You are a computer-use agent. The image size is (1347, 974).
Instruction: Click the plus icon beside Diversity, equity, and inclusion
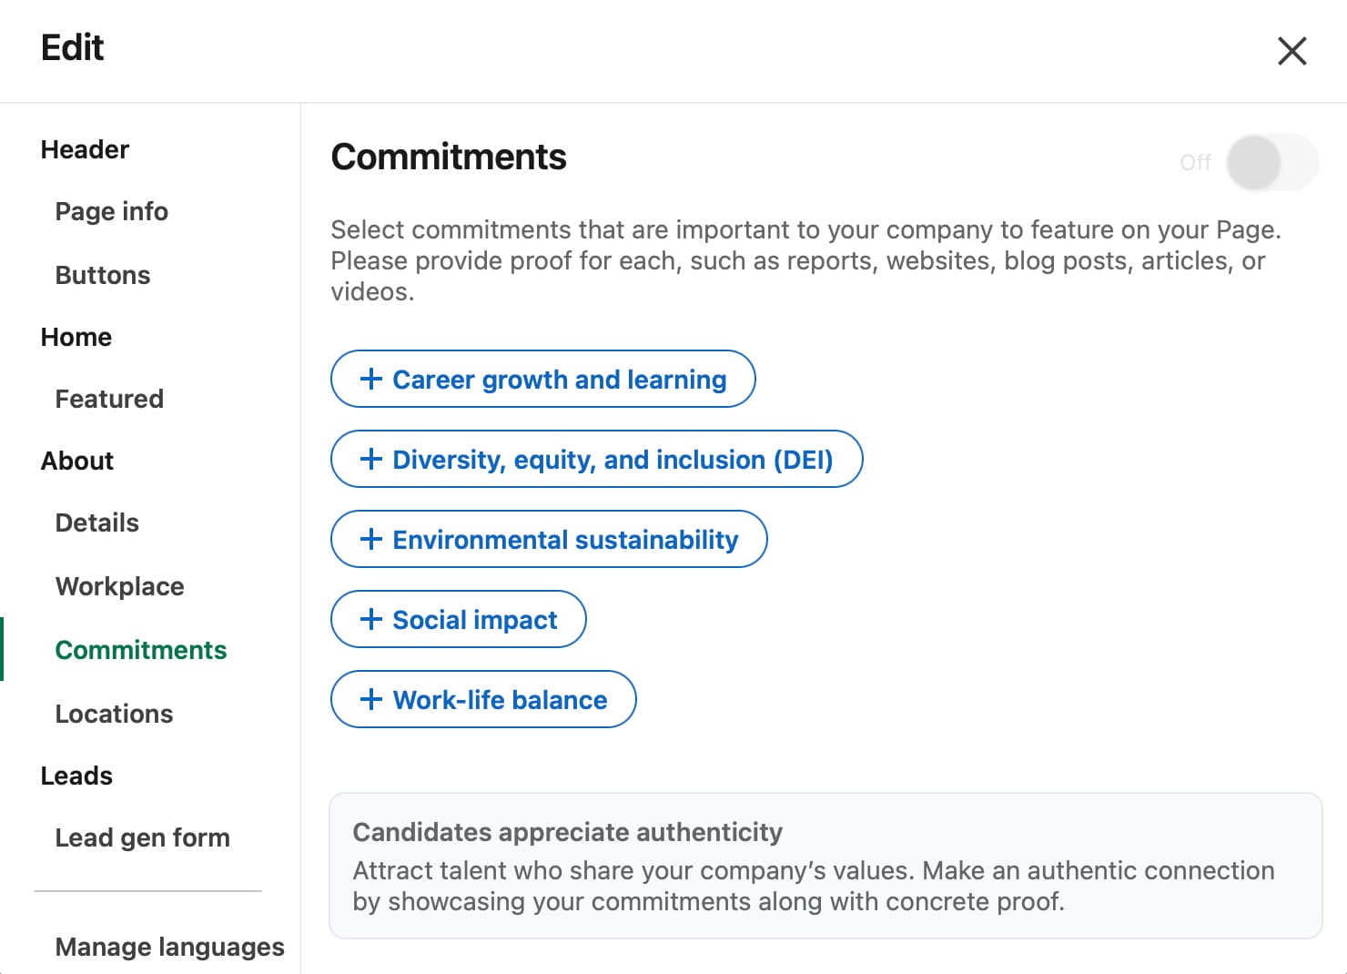(x=370, y=459)
